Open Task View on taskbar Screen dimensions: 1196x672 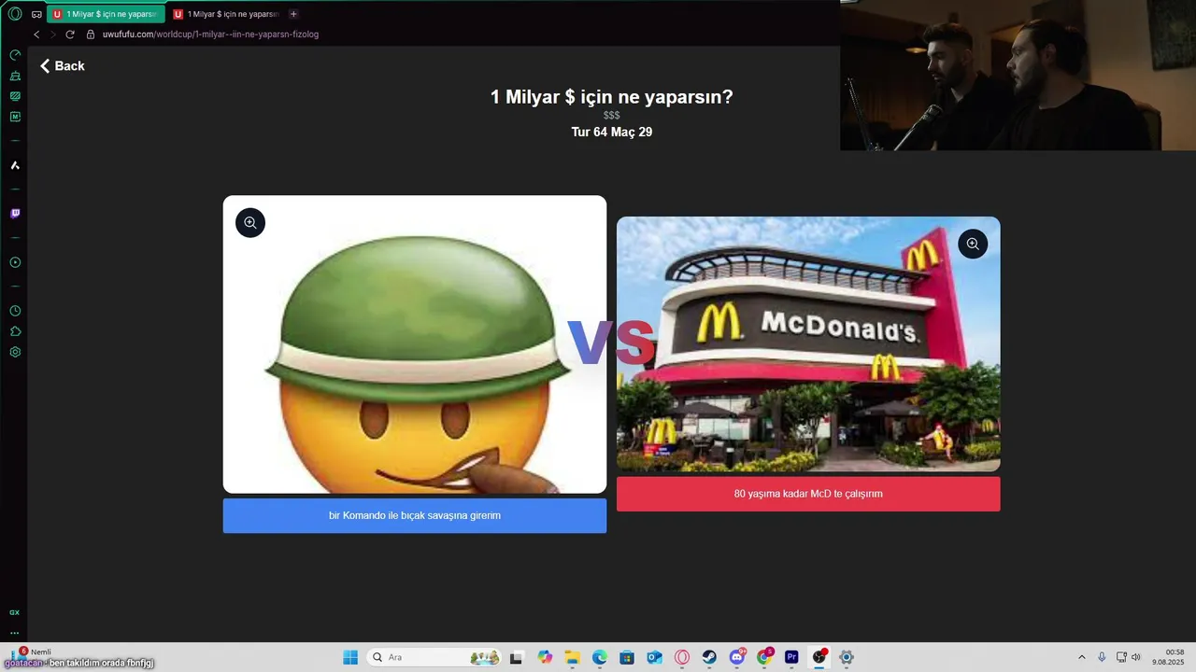(516, 657)
